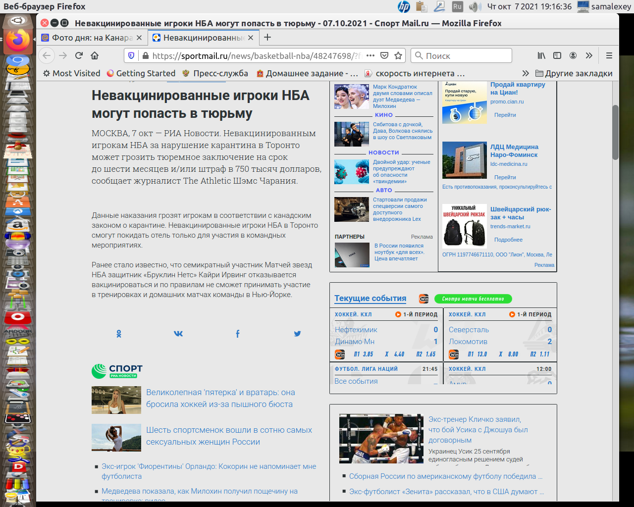Viewport: 634px width, 507px height.
Task: Open Другие закладки folder
Action: coord(574,73)
